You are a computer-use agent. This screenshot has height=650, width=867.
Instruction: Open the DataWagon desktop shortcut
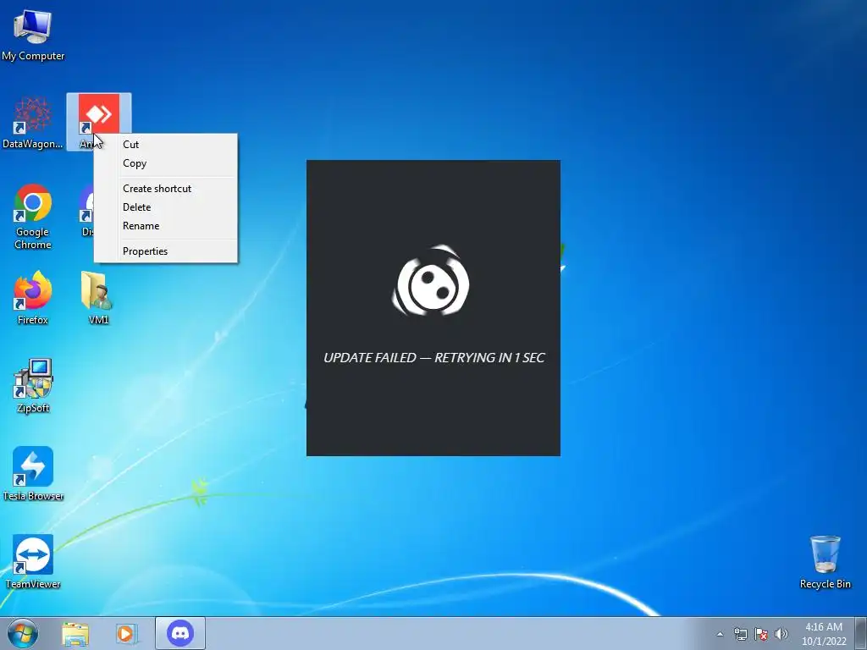coord(33,122)
